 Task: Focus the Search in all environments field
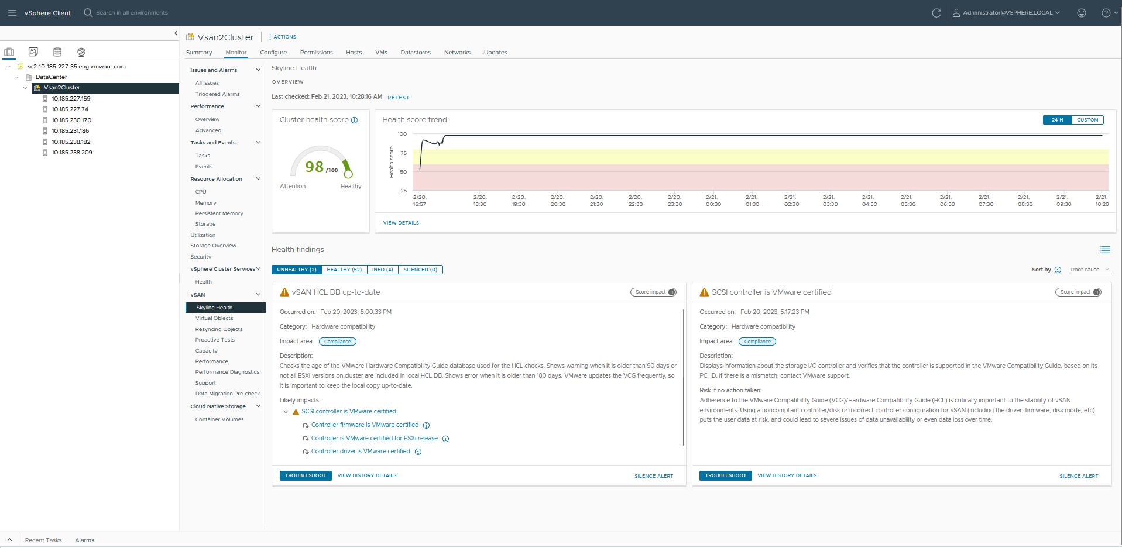pos(132,13)
